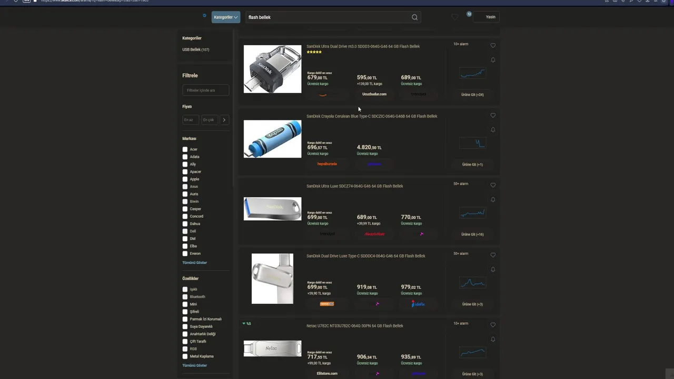Click the En çok price field

click(x=209, y=120)
